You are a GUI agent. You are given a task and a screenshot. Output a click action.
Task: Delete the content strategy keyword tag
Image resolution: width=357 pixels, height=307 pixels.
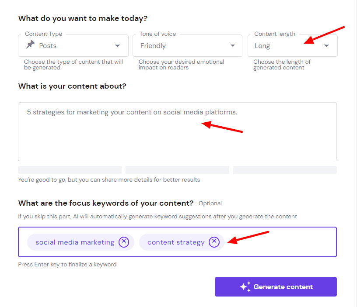[x=214, y=241]
